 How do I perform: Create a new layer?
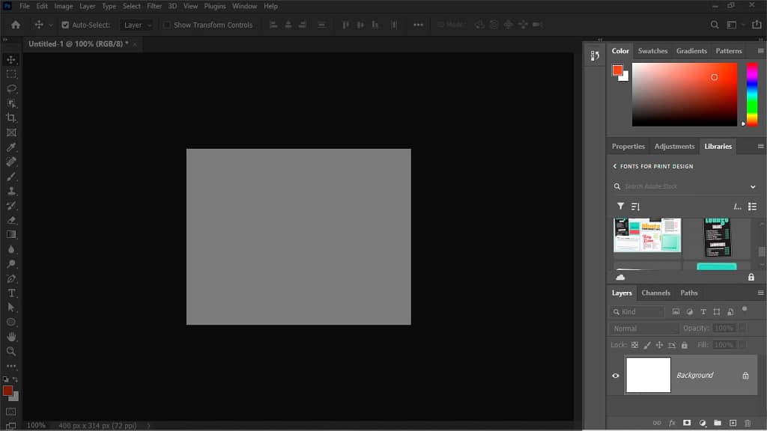coord(733,423)
